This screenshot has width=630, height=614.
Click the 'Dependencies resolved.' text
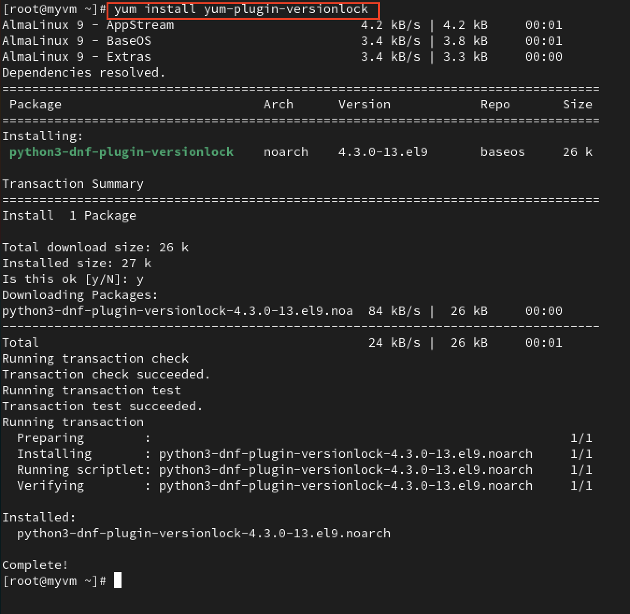pyautogui.click(x=84, y=72)
